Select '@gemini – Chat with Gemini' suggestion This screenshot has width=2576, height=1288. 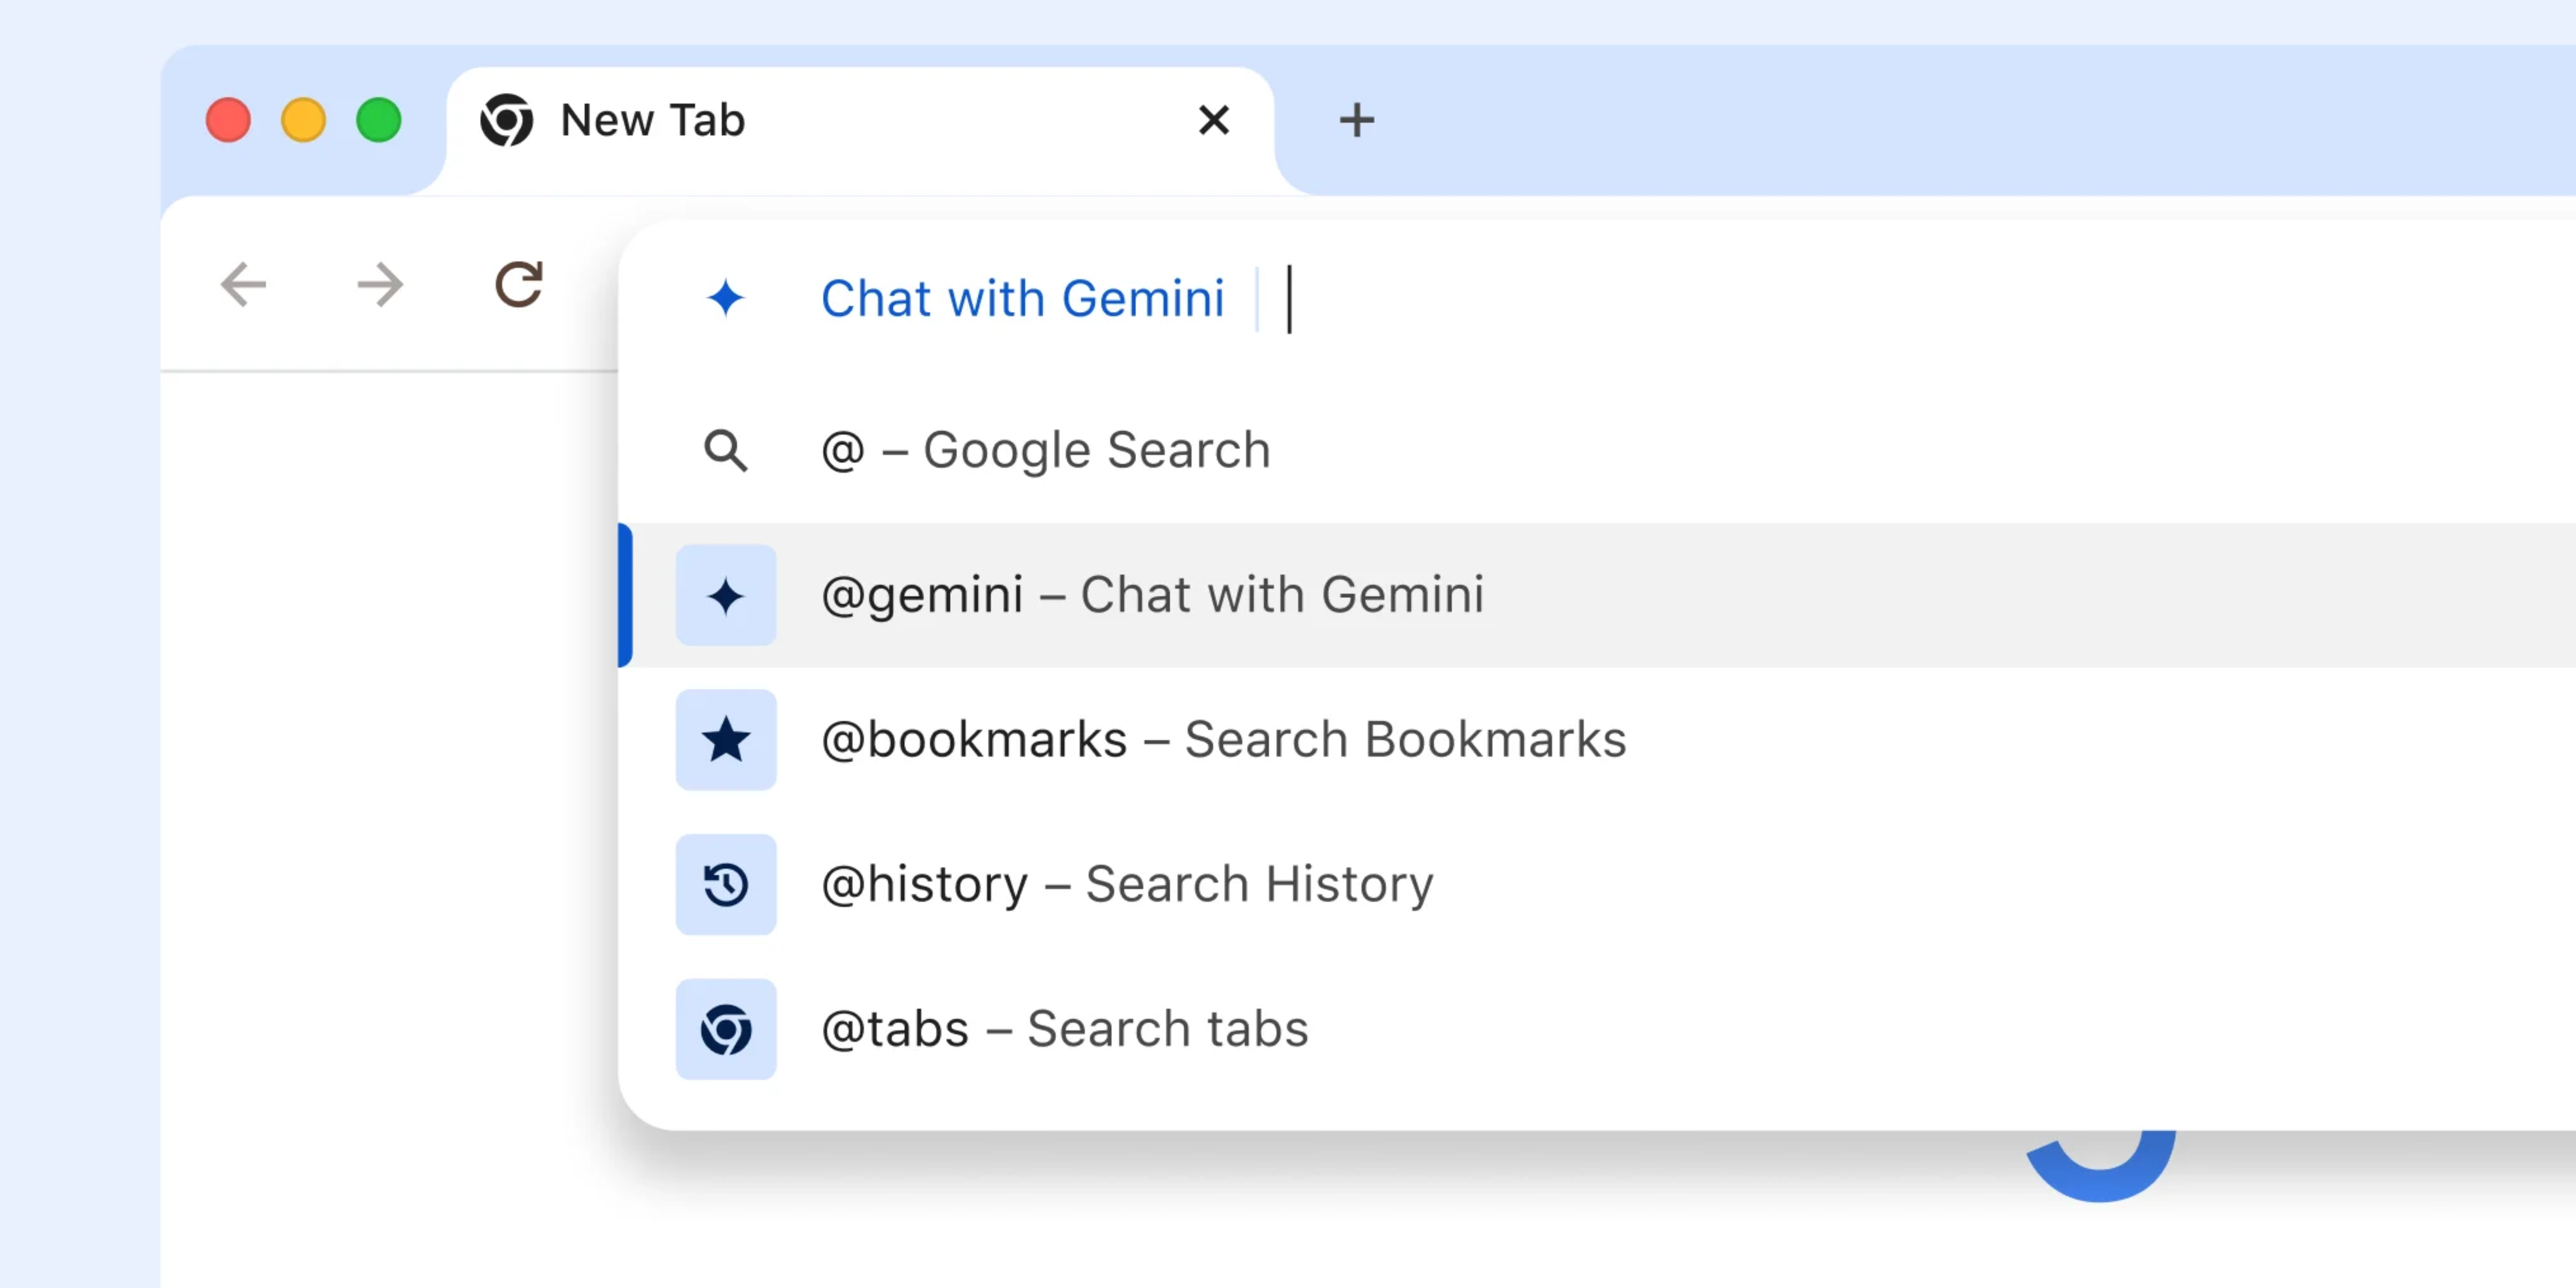1152,596
